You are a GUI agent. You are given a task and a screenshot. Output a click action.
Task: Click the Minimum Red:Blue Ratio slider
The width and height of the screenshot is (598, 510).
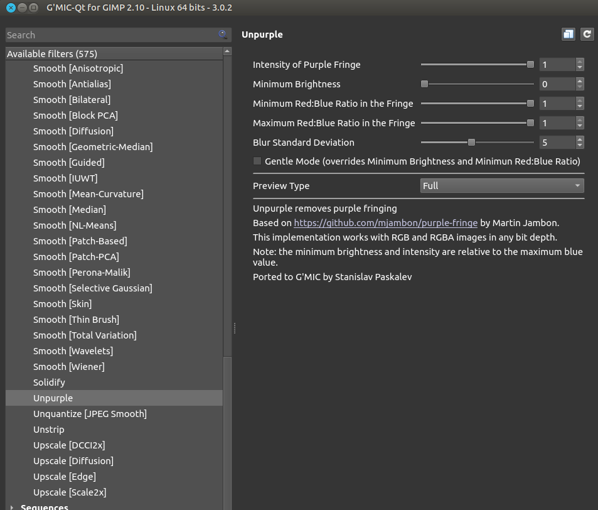(477, 104)
